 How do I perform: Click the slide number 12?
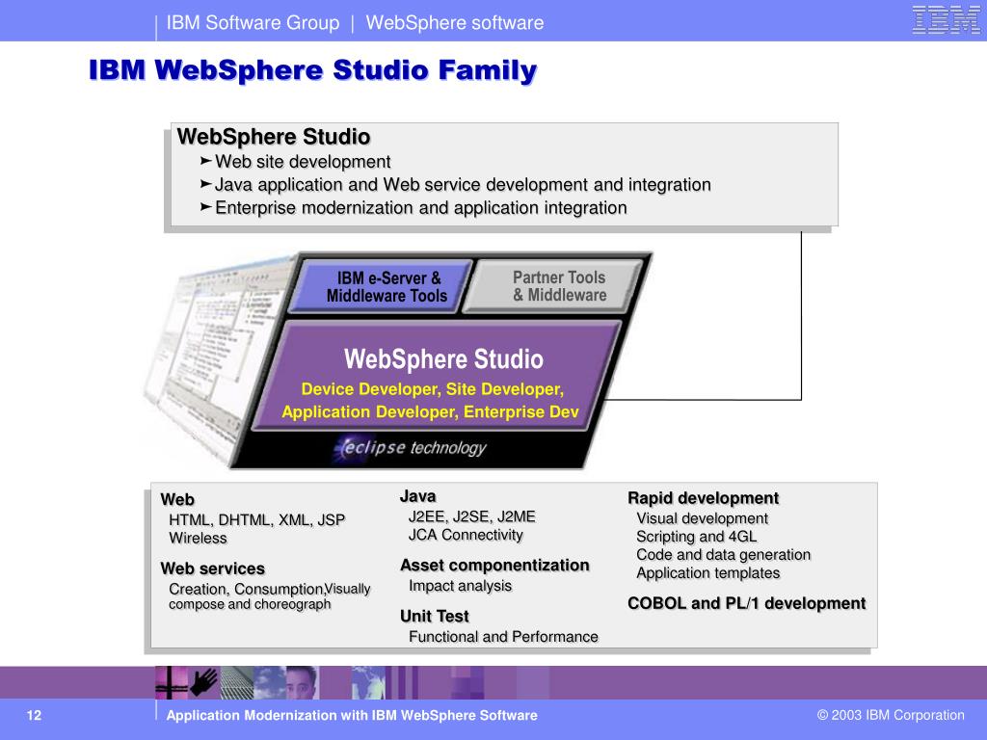[34, 716]
